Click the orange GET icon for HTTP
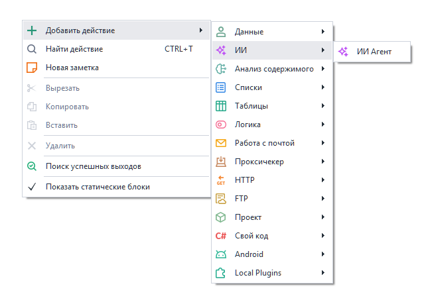 click(x=221, y=180)
